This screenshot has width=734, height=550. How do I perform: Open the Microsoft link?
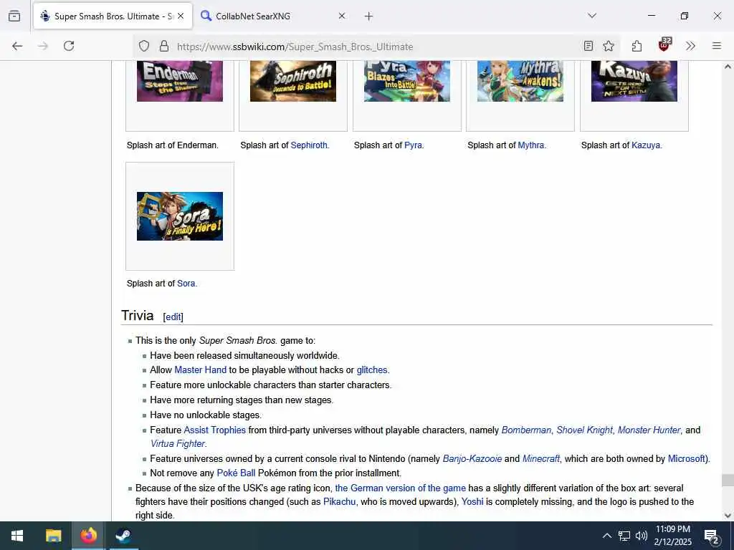click(x=686, y=459)
